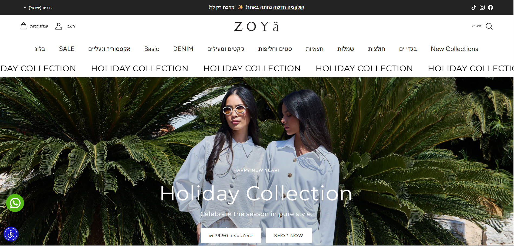514x246 pixels.
Task: Click the search magnifier icon
Action: pos(489,26)
